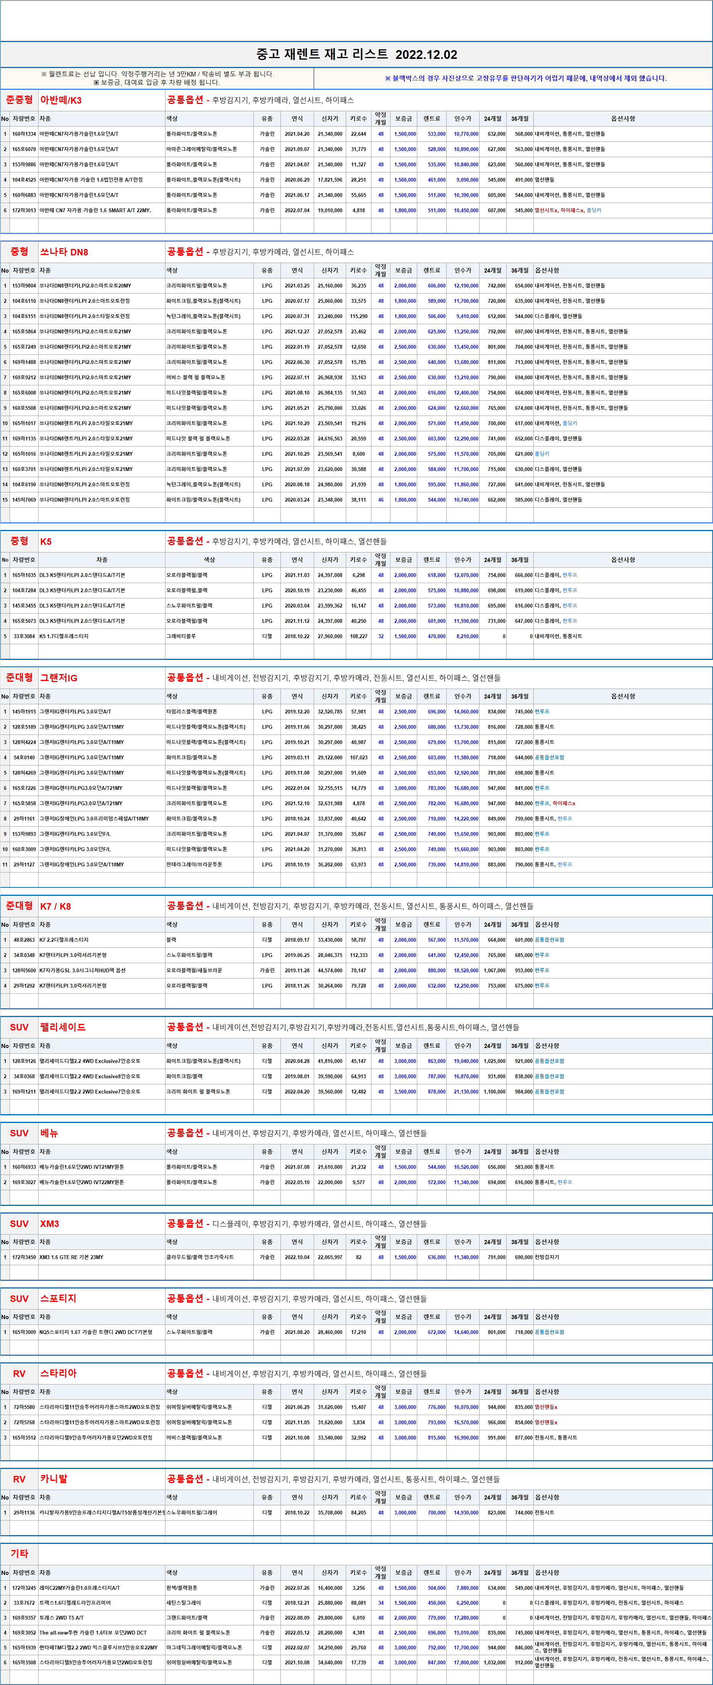Image resolution: width=713 pixels, height=1685 pixels.
Task: Select new-car price 41,816,000
Action: pyautogui.click(x=330, y=1061)
